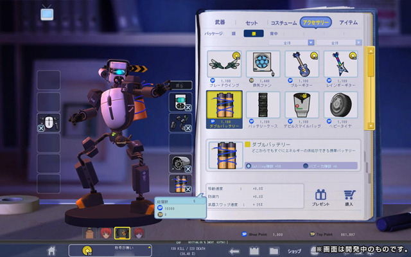Click the プレゼント gift icon
This screenshot has width=411, height=257.
(x=320, y=197)
